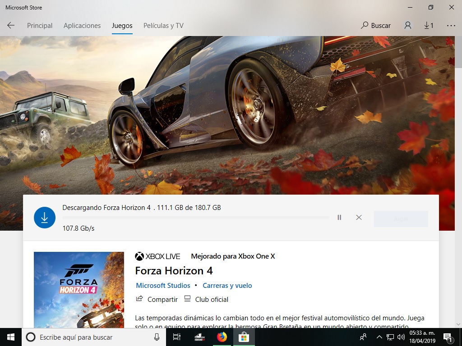The width and height of the screenshot is (462, 346).
Task: Click the Forza Horizon 4 title heading
Action: click(x=174, y=271)
